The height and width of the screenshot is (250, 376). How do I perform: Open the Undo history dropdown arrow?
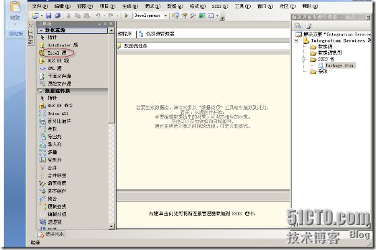104,15
